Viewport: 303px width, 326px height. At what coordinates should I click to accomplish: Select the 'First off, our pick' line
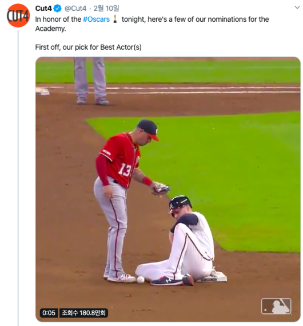point(89,47)
